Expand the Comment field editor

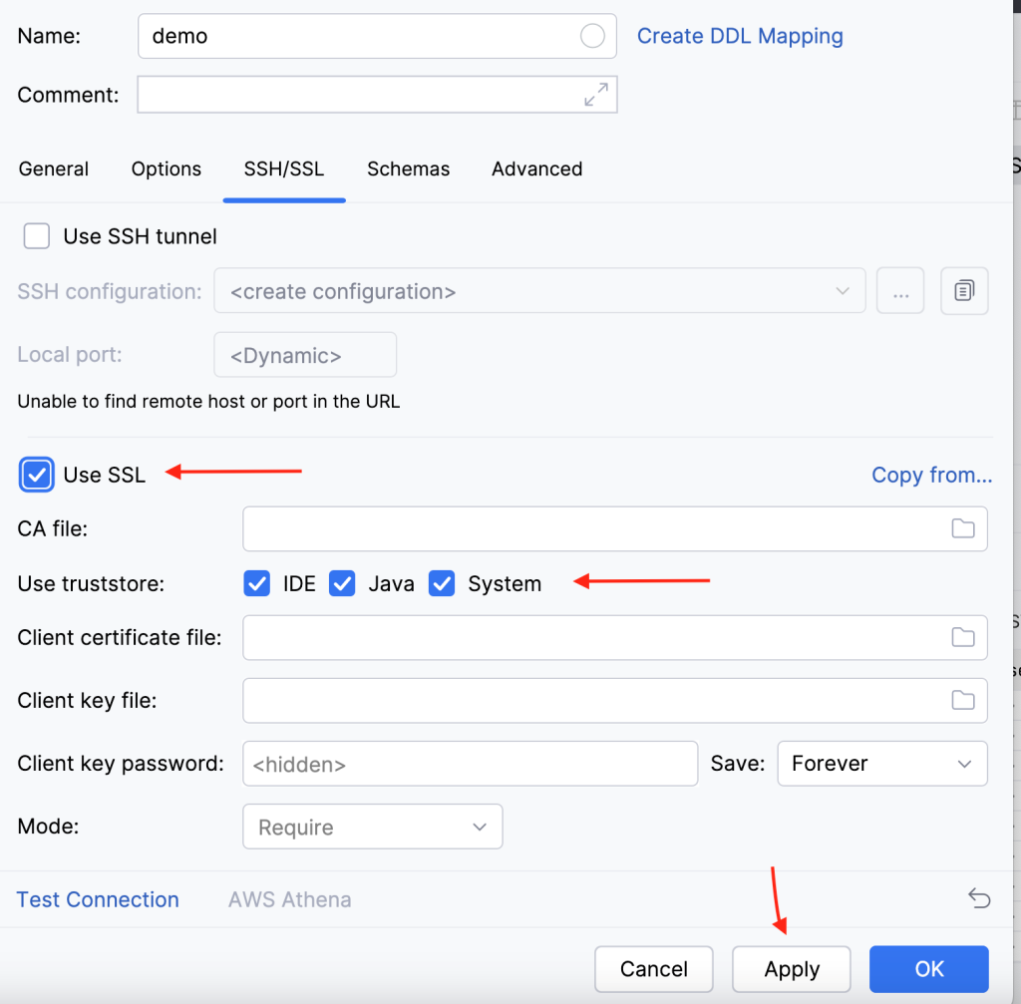point(596,94)
